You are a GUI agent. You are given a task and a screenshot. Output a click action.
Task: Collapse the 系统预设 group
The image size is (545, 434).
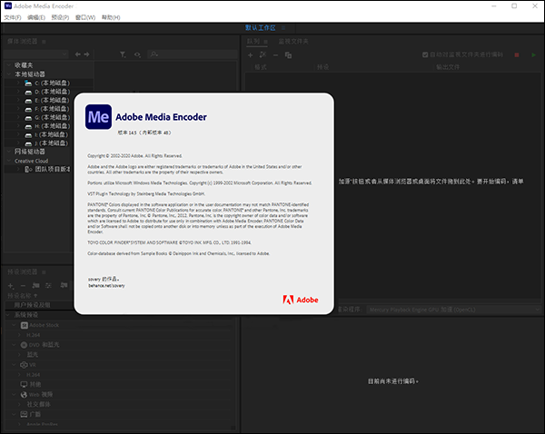[8, 314]
